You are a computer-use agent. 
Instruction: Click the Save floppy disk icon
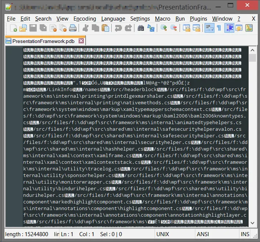33,28
